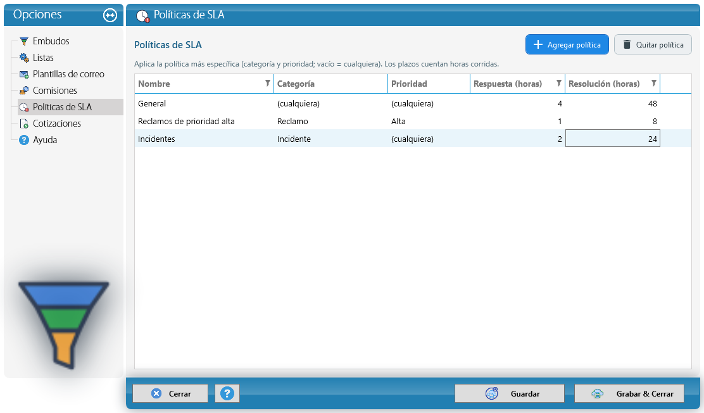Open the Listas section

(42, 58)
